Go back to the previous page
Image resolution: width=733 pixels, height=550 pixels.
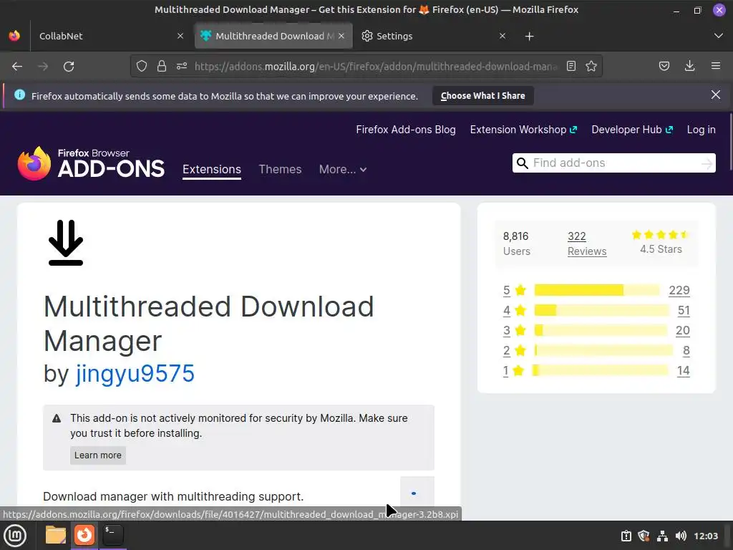(x=17, y=67)
